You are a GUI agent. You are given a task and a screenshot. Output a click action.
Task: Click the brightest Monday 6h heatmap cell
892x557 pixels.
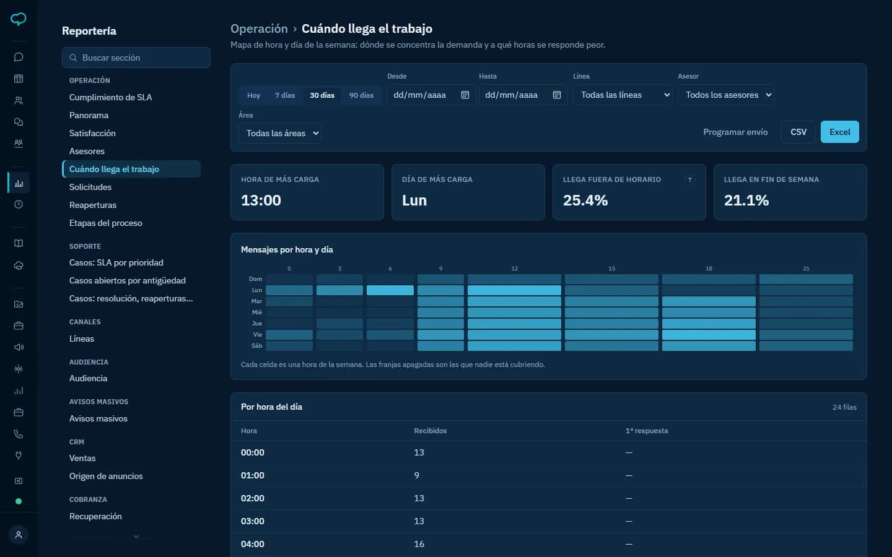pos(390,290)
